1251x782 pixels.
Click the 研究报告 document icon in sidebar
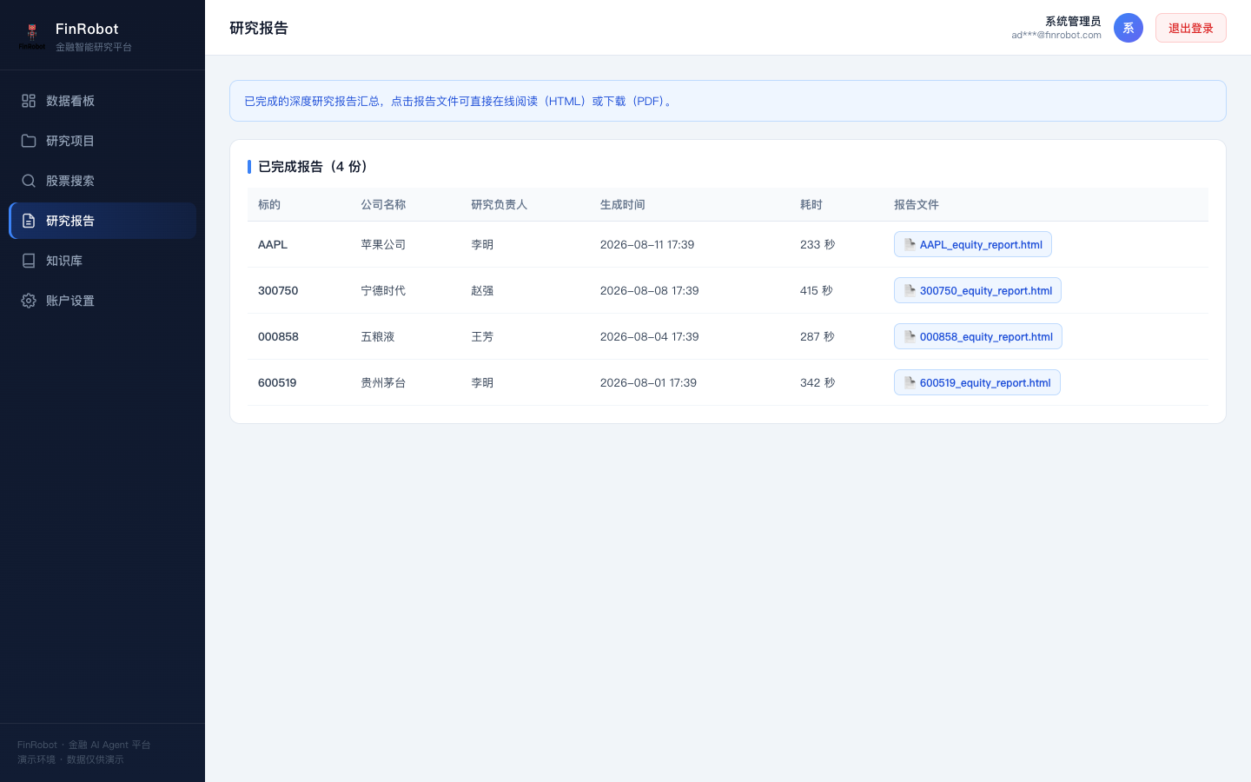[29, 221]
